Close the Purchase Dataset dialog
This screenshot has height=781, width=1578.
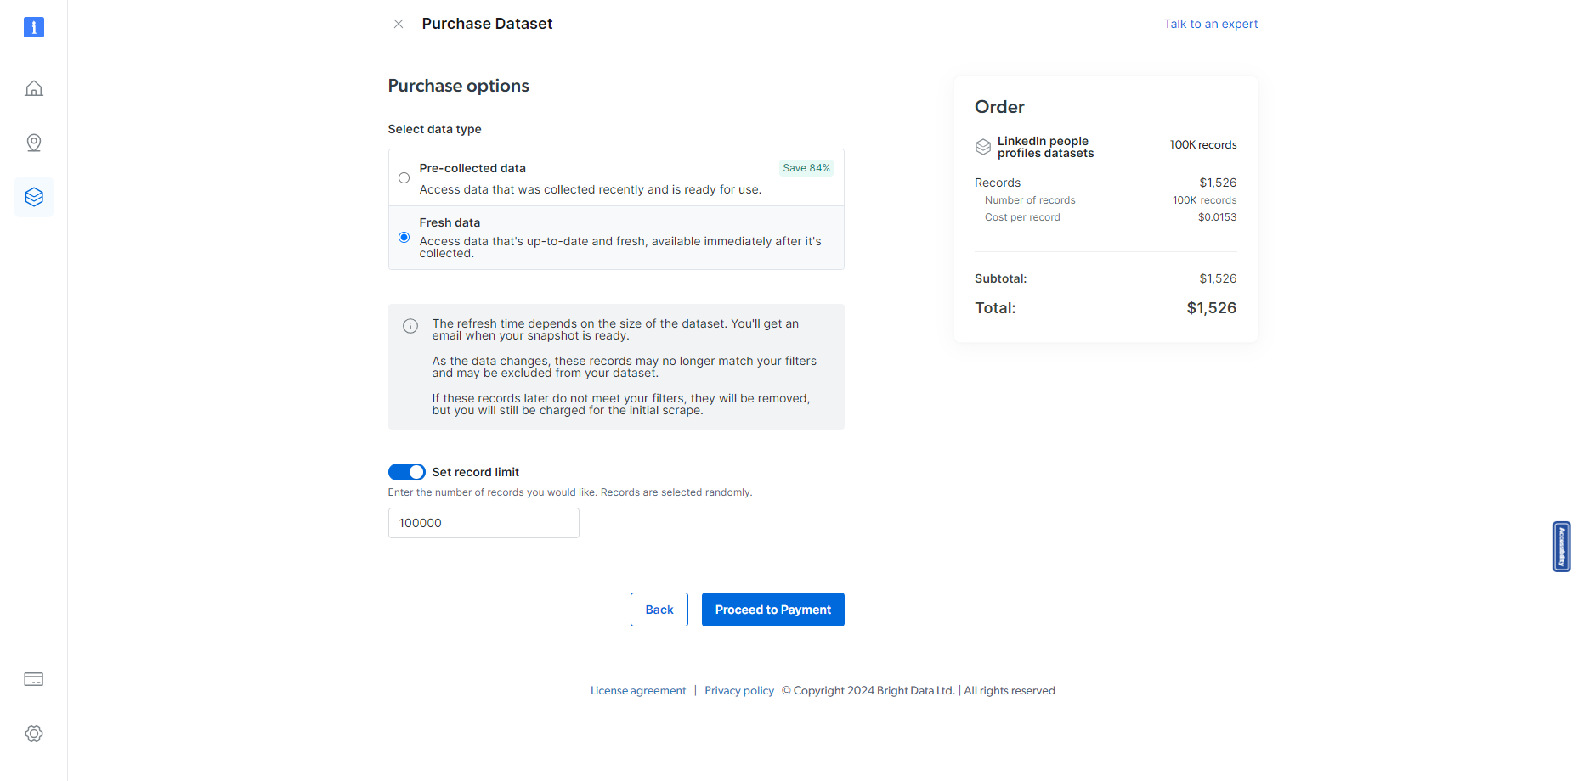click(399, 24)
